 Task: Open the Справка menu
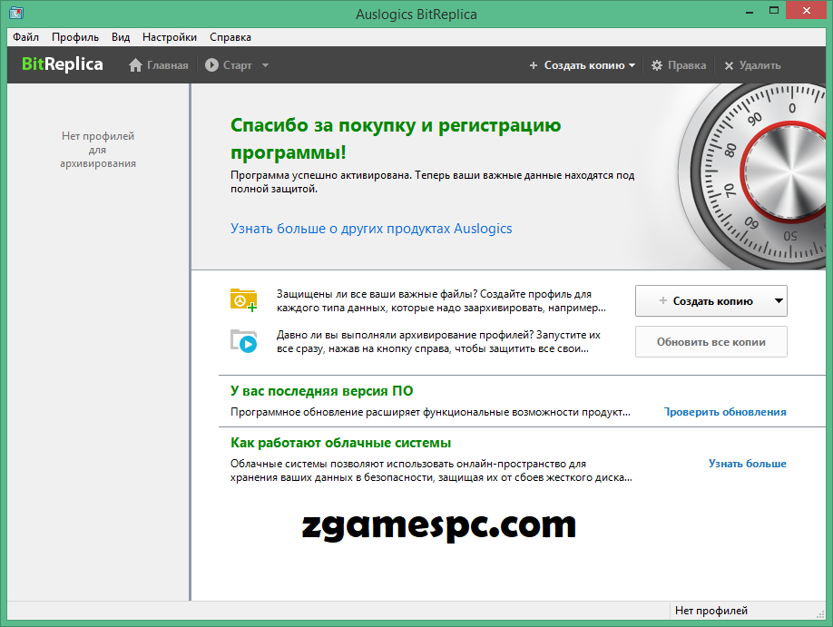(x=230, y=37)
